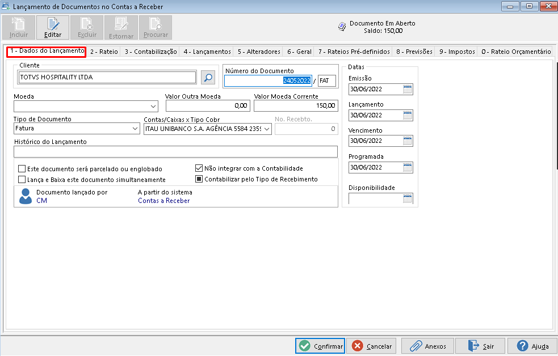
Task: Select the 1 - Dados do Lançamento tab
Action: tap(47, 51)
